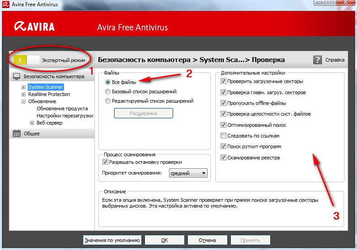This screenshot has width=357, height=250.
Task: Click the Принять button
Action: [251, 240]
